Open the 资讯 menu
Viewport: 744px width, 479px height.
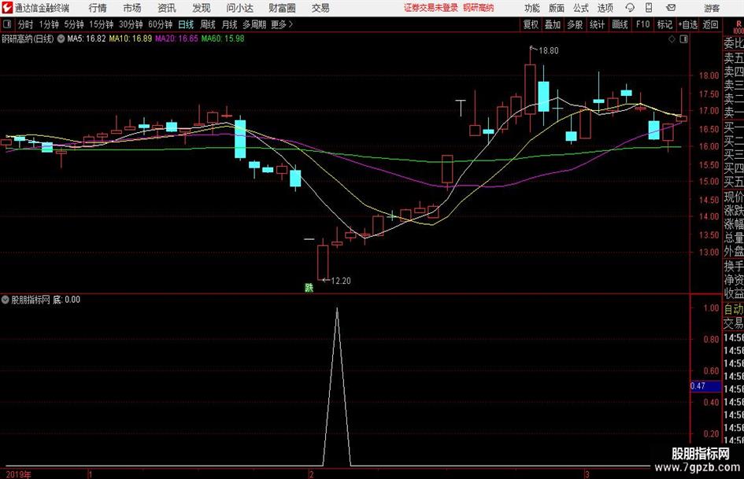pyautogui.click(x=167, y=8)
